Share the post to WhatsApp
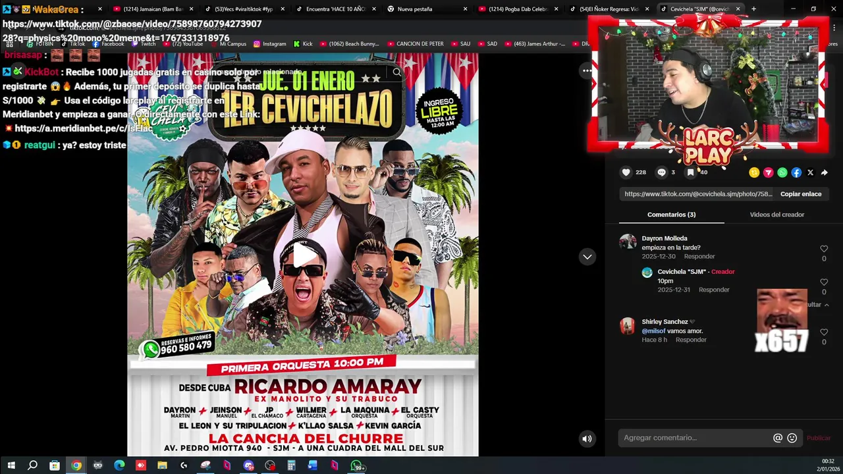Image resolution: width=843 pixels, height=474 pixels. 782,172
